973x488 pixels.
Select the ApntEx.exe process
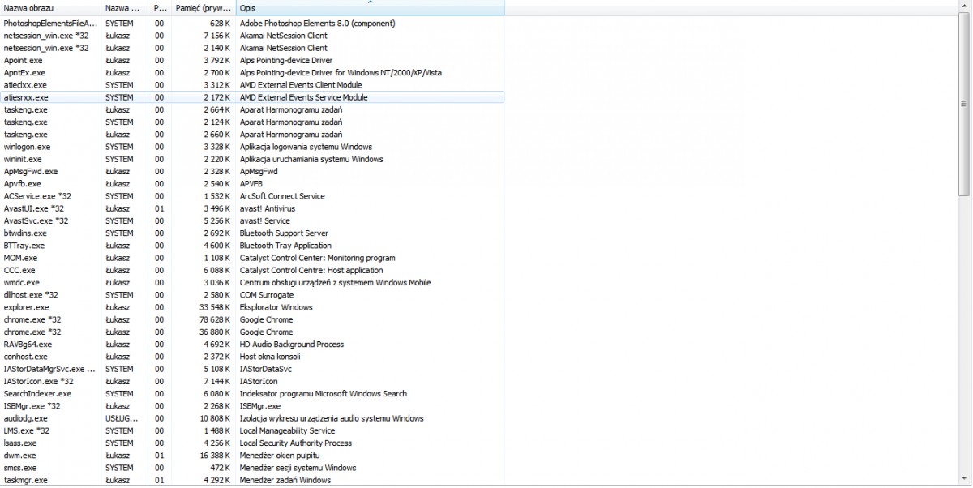point(252,73)
